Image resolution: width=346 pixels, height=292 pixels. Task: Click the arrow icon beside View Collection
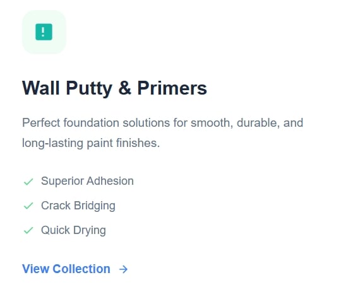coord(123,269)
